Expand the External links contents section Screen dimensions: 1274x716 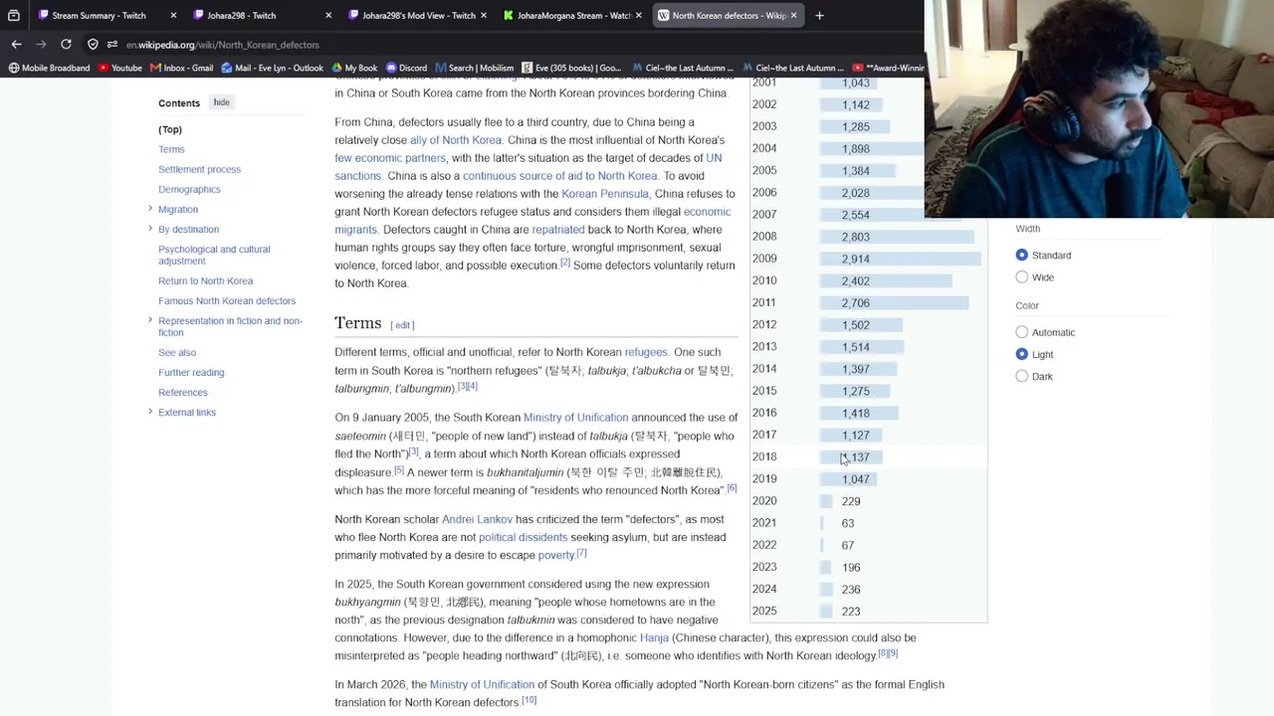(150, 411)
